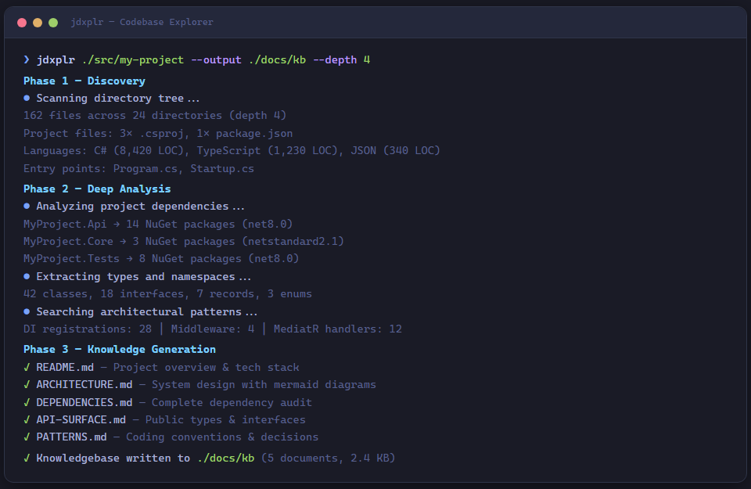Click the checkmark next to ARCHITECTURE.md
Image resolution: width=751 pixels, height=489 pixels.
(27, 385)
